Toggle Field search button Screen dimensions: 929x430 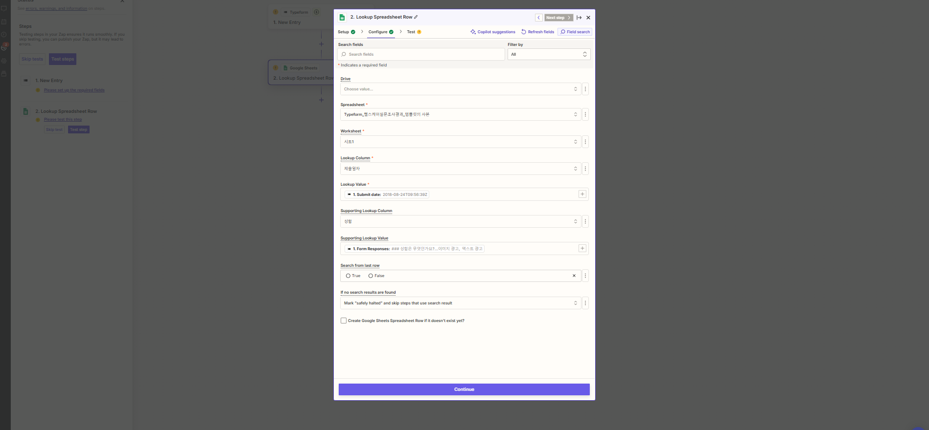point(575,32)
